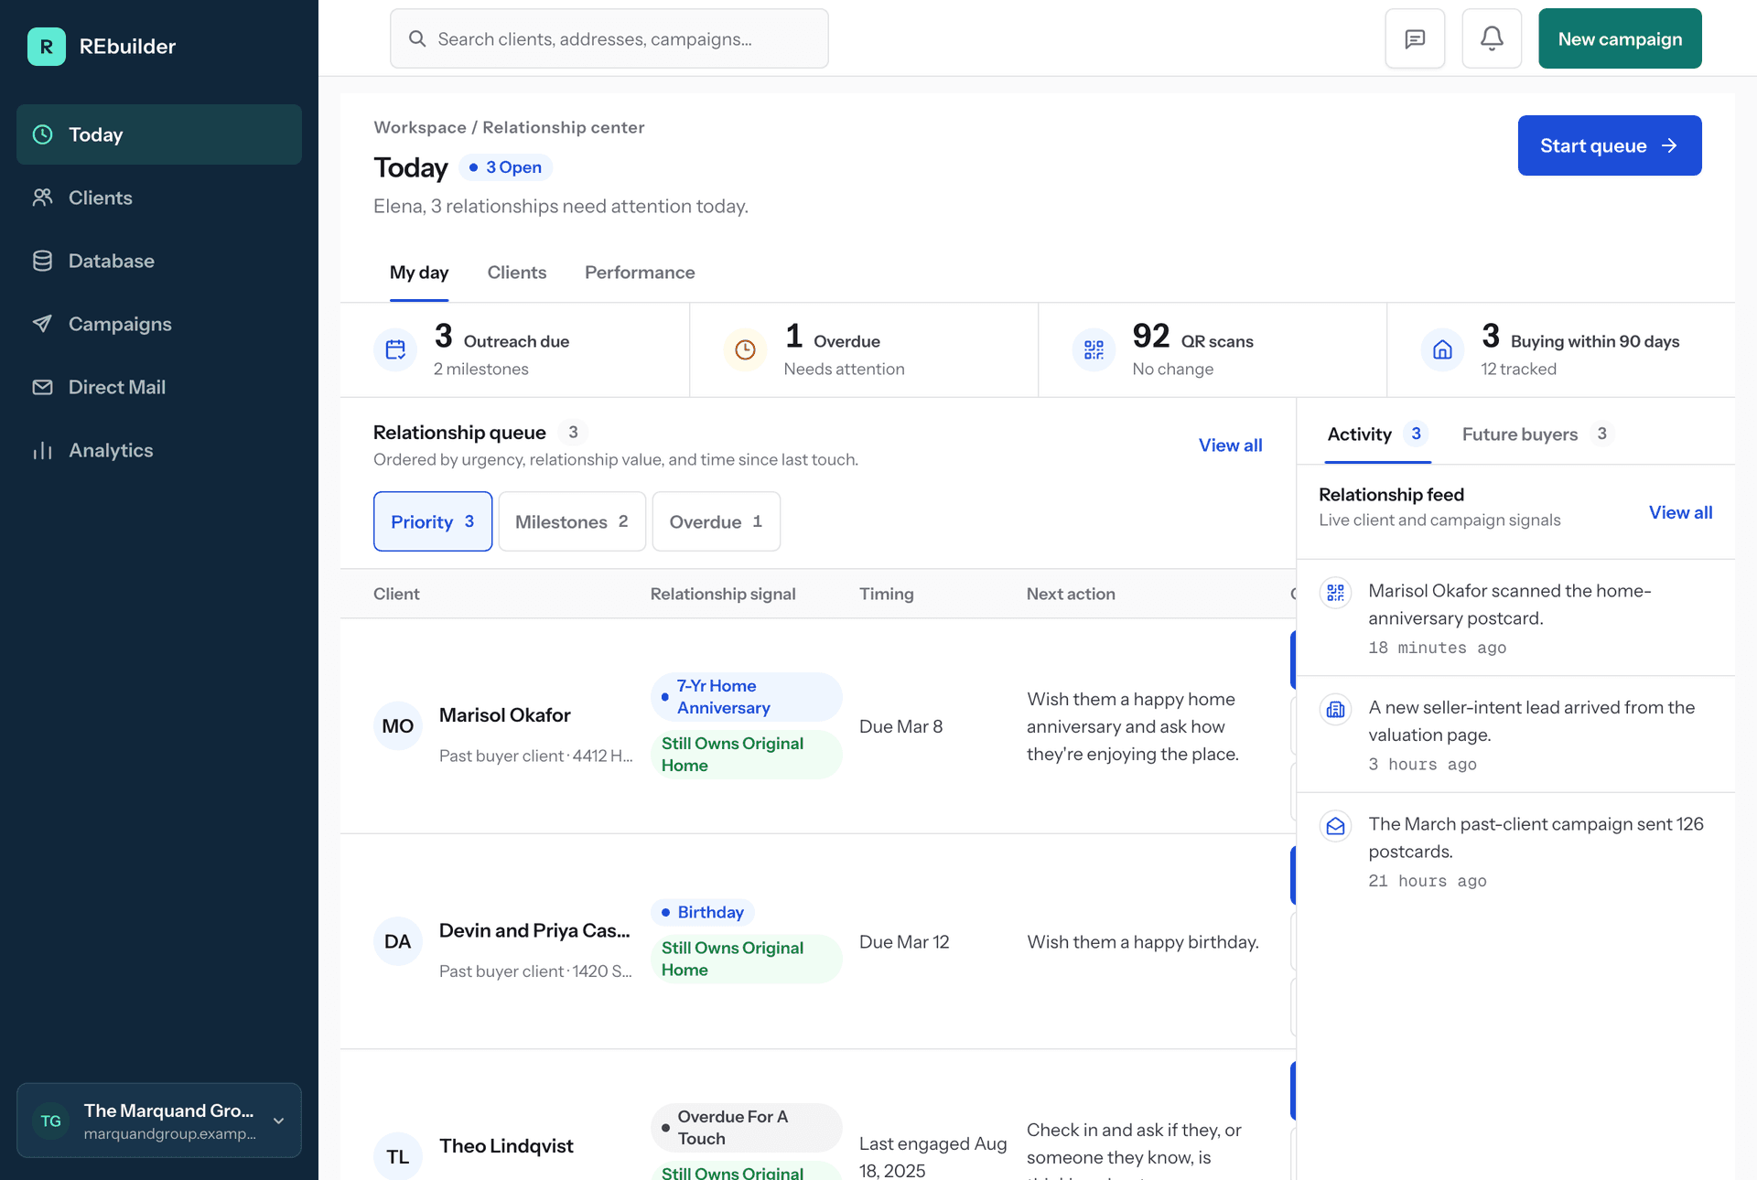Screen dimensions: 1757x1180
Task: Open the Future buyers tab
Action: click(1536, 434)
